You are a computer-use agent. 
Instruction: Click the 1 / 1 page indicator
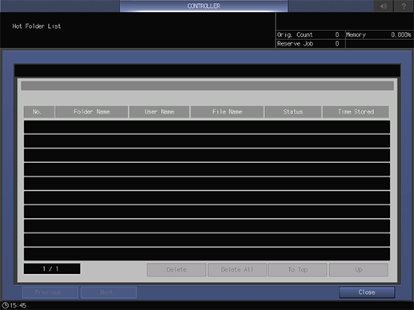coord(52,268)
